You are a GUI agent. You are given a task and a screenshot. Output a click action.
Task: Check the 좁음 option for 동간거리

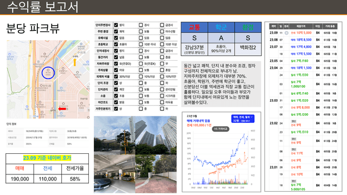(x=162, y=57)
